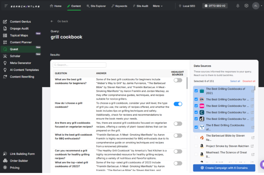The image size is (264, 175).
Task: Go to the Home tab
Action: (56, 6)
